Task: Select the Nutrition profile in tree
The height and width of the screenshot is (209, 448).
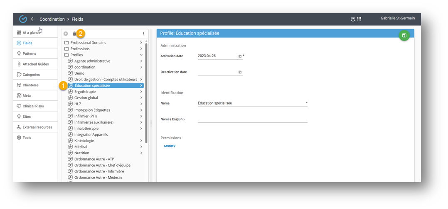Action: (82, 153)
